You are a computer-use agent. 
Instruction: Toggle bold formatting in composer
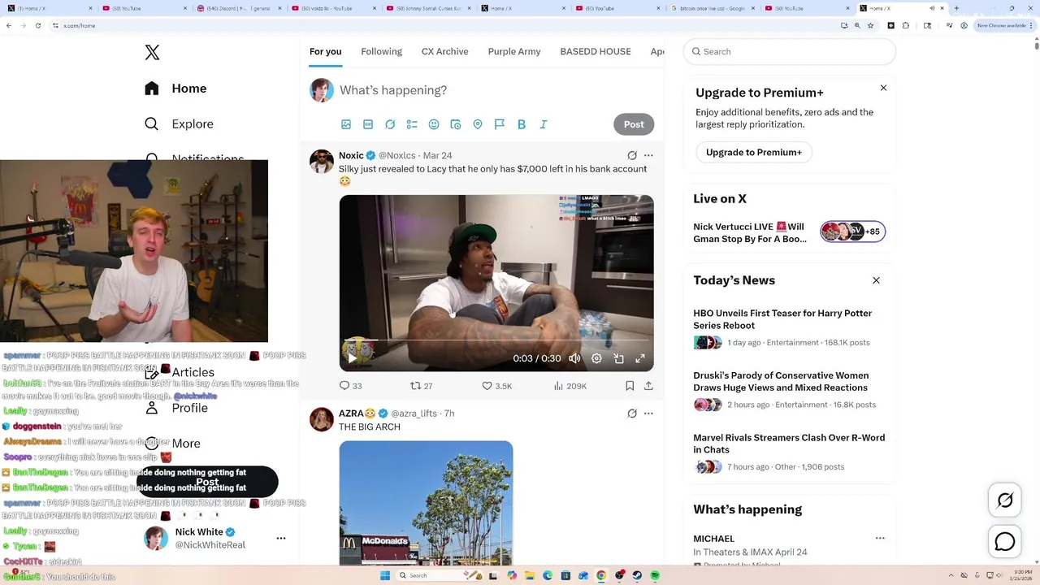pyautogui.click(x=522, y=124)
